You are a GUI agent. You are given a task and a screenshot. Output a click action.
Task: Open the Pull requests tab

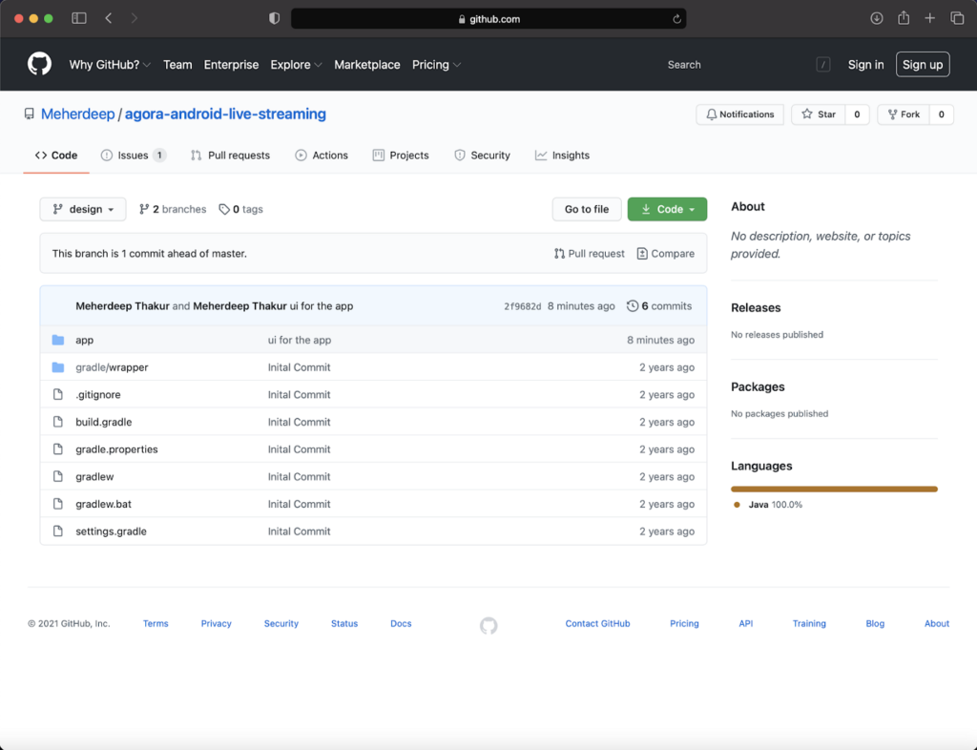[x=231, y=156]
